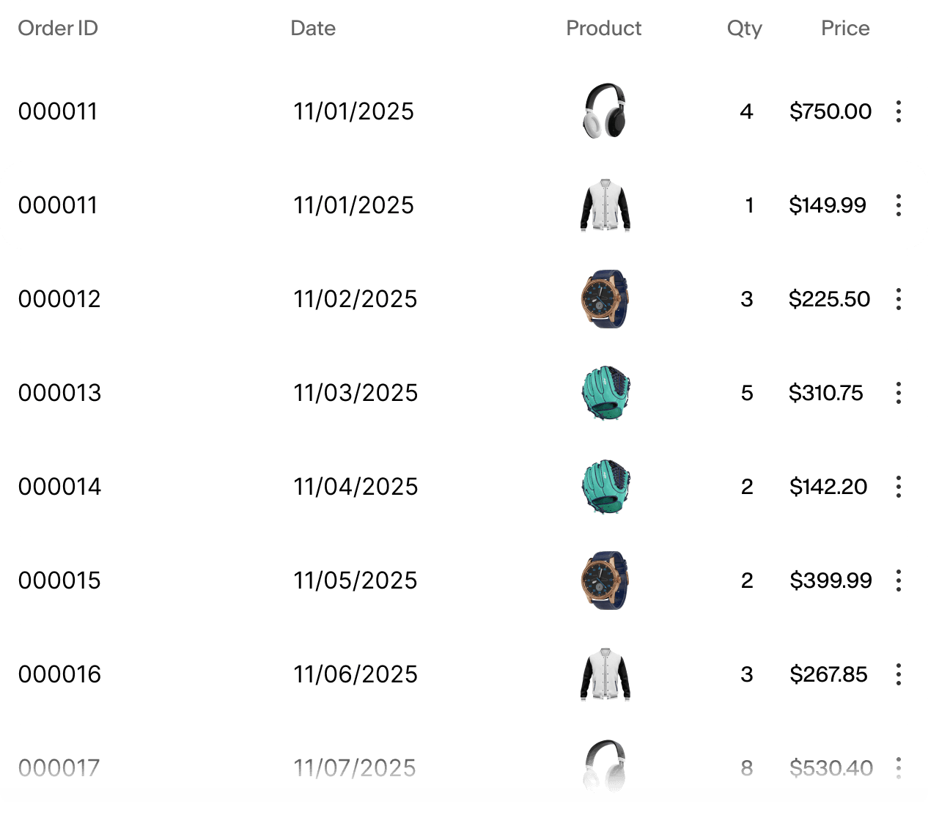Click the headphones thumbnail in the $750.00 row
Screen dimensions: 928x829
(x=605, y=111)
